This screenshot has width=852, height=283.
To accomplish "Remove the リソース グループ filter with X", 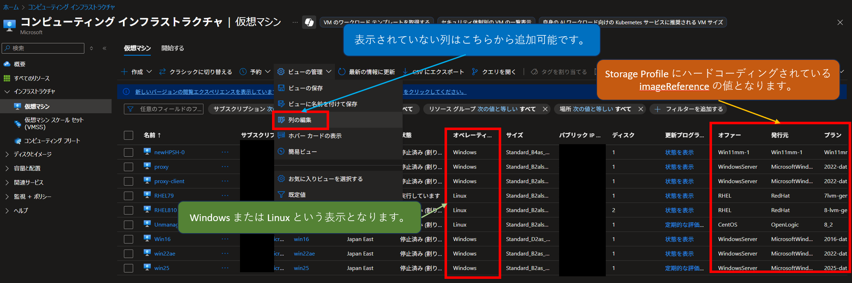I will pos(545,109).
